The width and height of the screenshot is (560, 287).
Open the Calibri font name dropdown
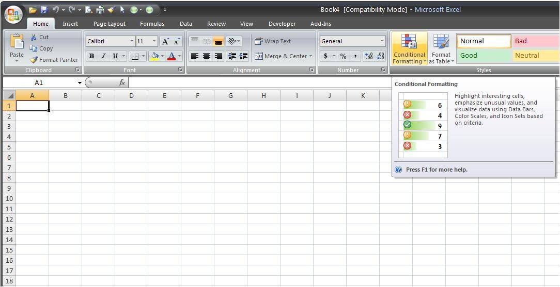(x=132, y=41)
